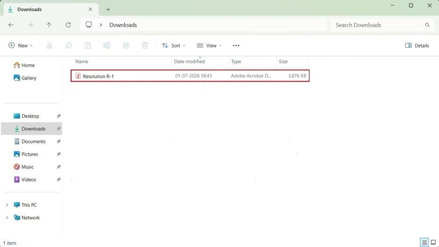Click the 3,876 KB size cell
Screen dimensions: 439x247
[x=297, y=75]
